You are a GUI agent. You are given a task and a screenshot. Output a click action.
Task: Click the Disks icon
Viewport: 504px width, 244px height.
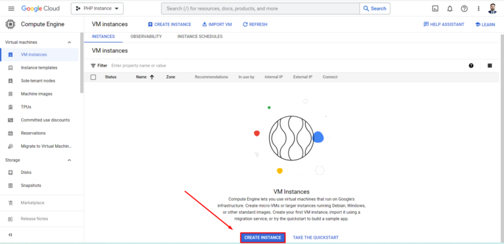[x=10, y=172]
